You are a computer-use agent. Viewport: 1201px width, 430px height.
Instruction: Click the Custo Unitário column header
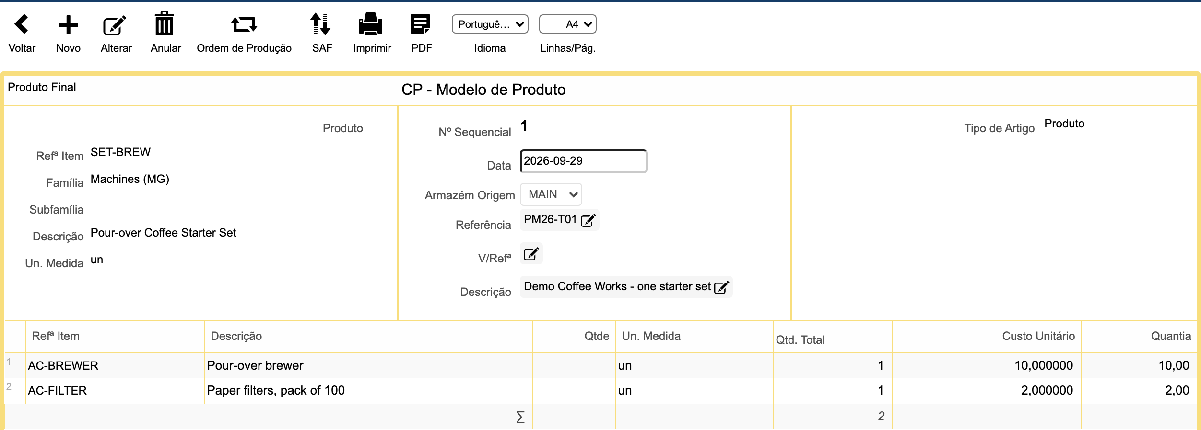1038,336
